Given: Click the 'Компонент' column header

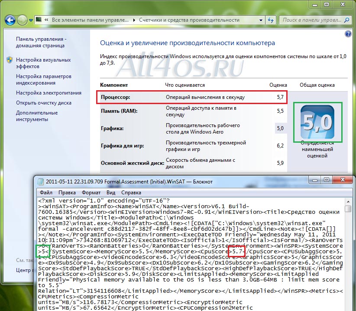Looking at the screenshot, I should click(114, 85).
